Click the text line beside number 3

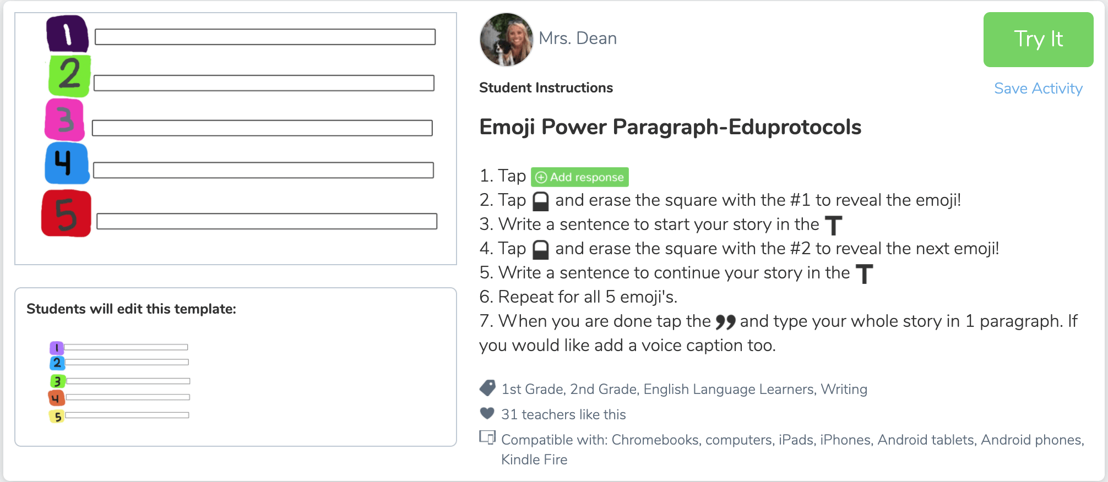click(262, 128)
